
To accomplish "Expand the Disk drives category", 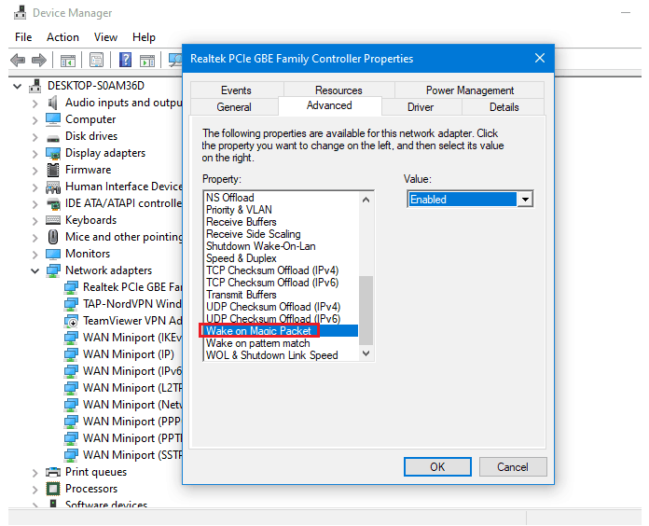I will (35, 136).
